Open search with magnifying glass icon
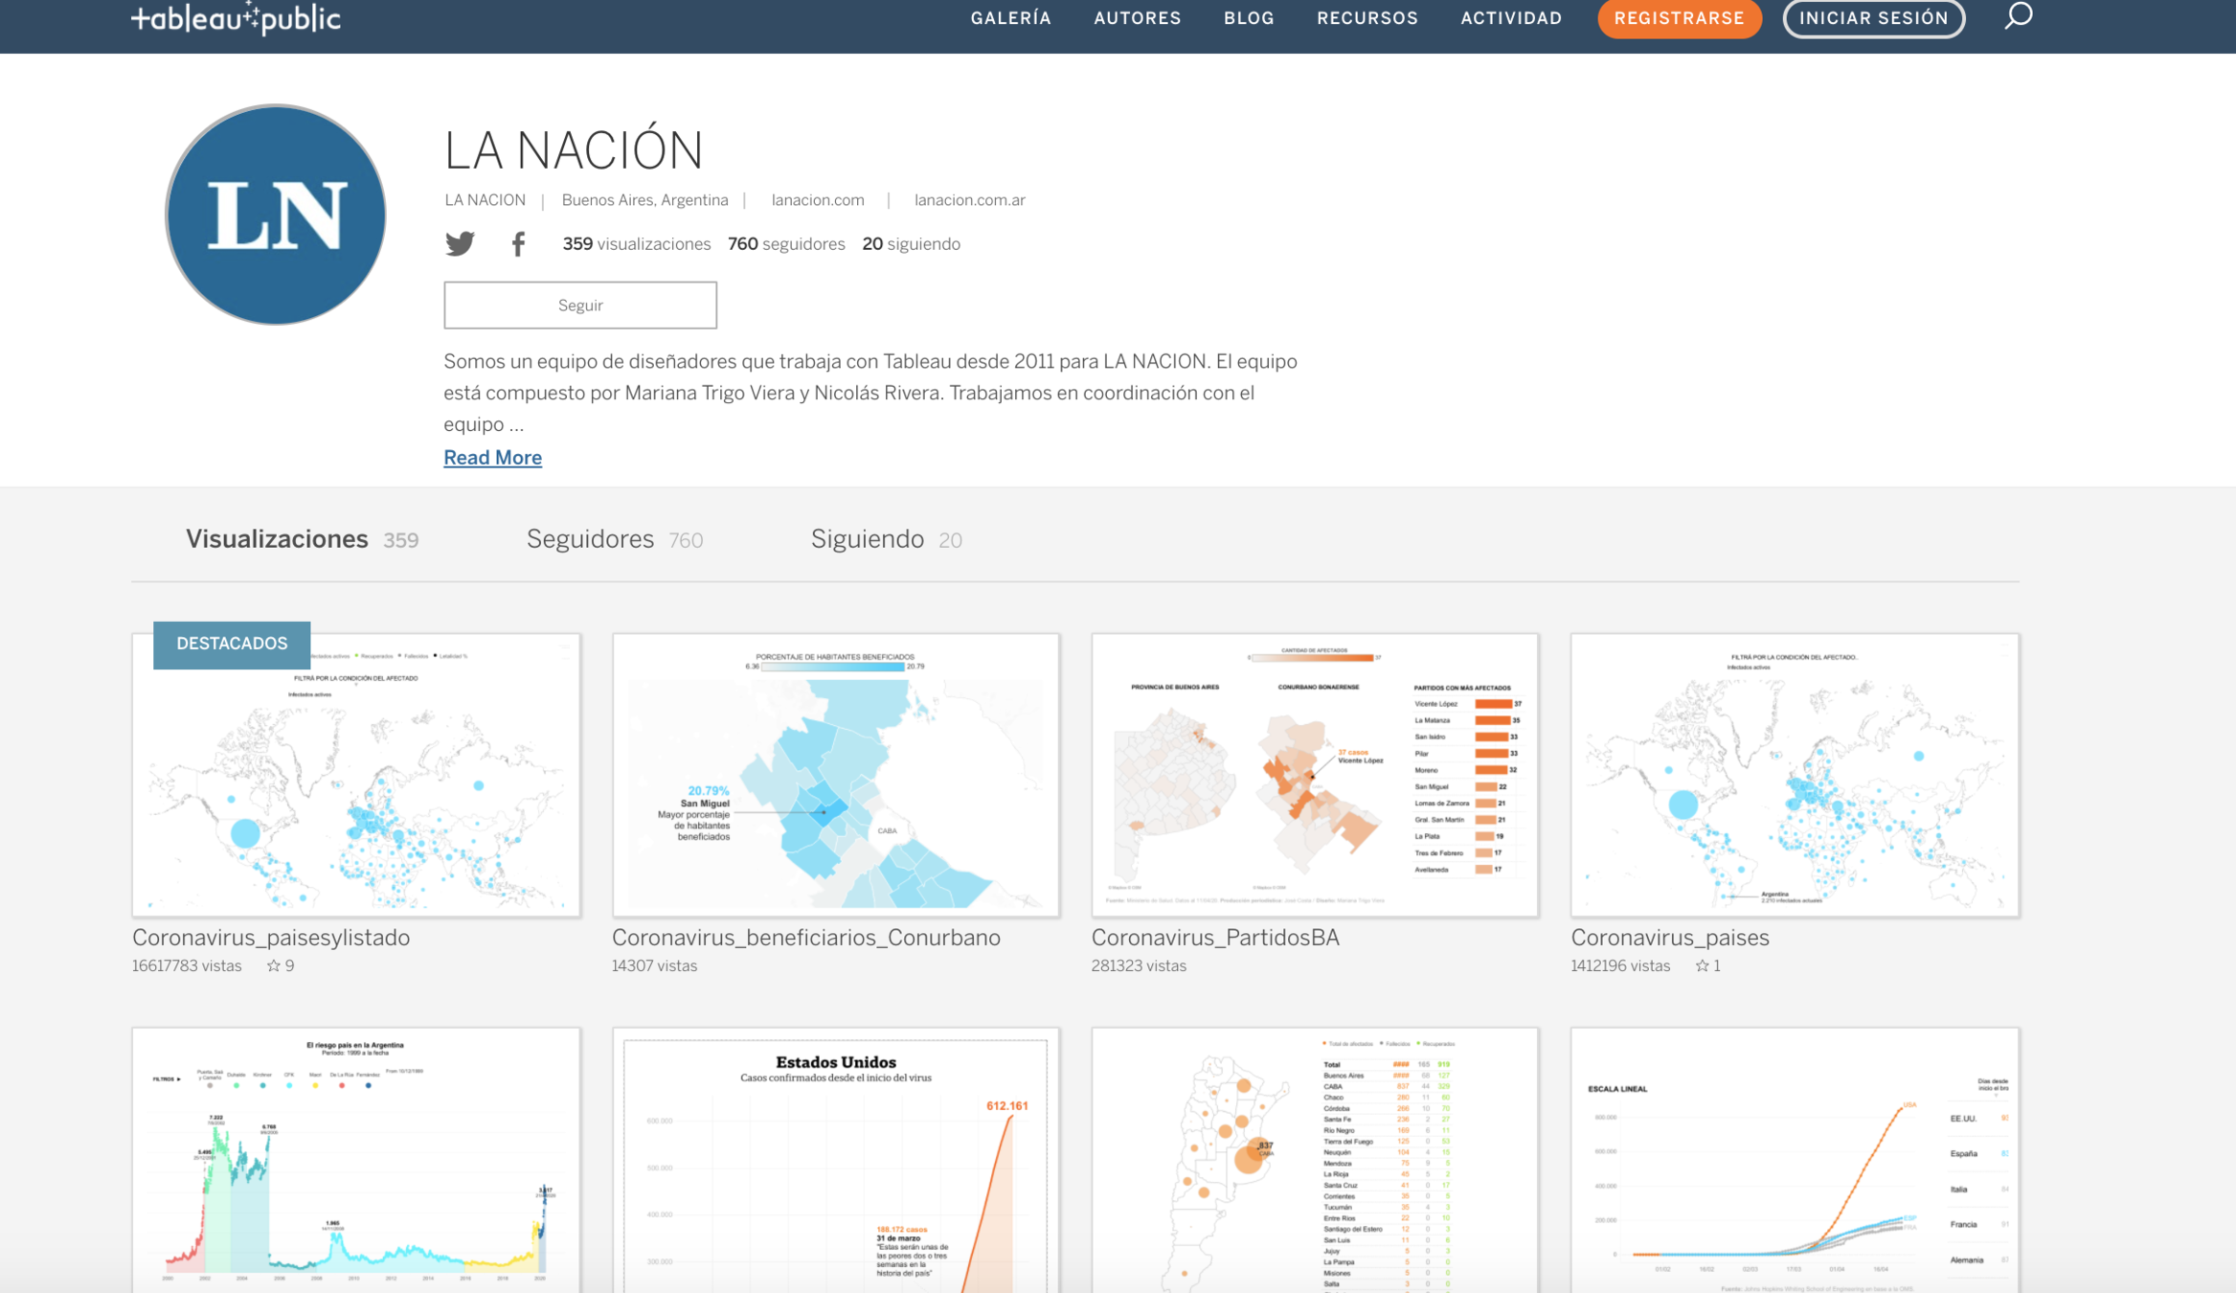Viewport: 2236px width, 1293px height. point(2018,16)
